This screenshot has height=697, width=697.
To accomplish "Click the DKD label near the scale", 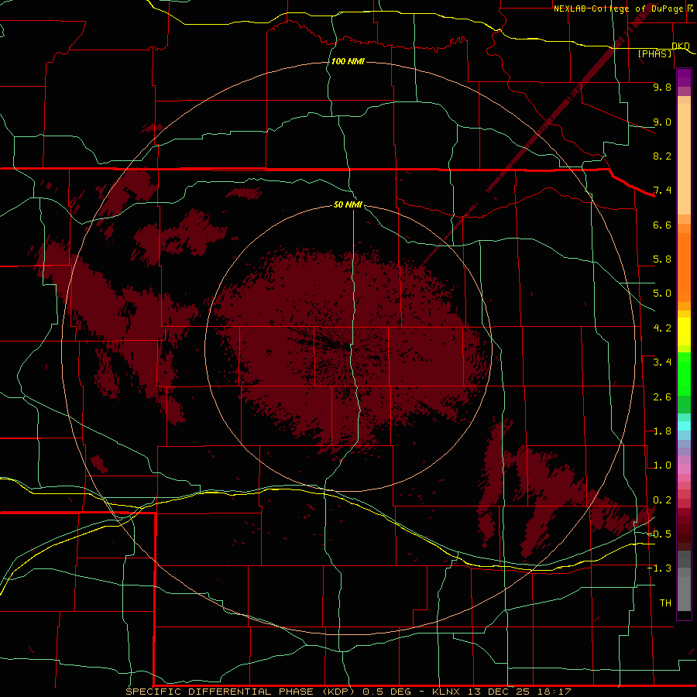I will click(x=681, y=46).
